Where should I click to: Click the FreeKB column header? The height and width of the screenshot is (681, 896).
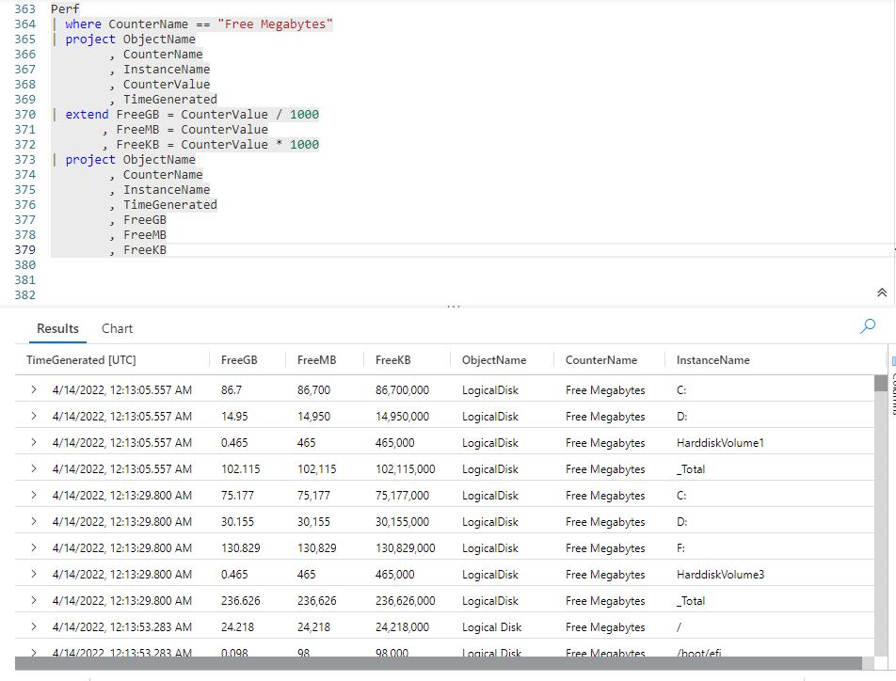click(392, 360)
